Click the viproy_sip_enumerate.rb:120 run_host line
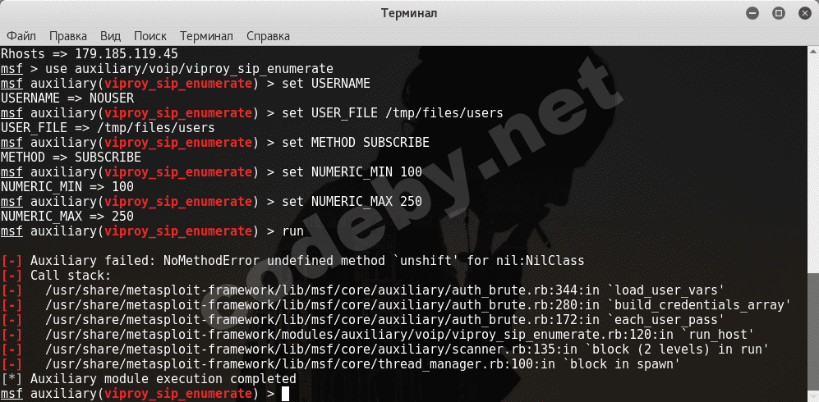 click(378, 334)
